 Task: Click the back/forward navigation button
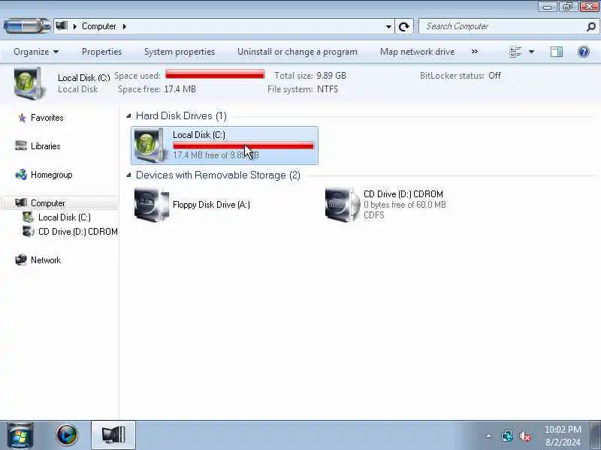[27, 26]
